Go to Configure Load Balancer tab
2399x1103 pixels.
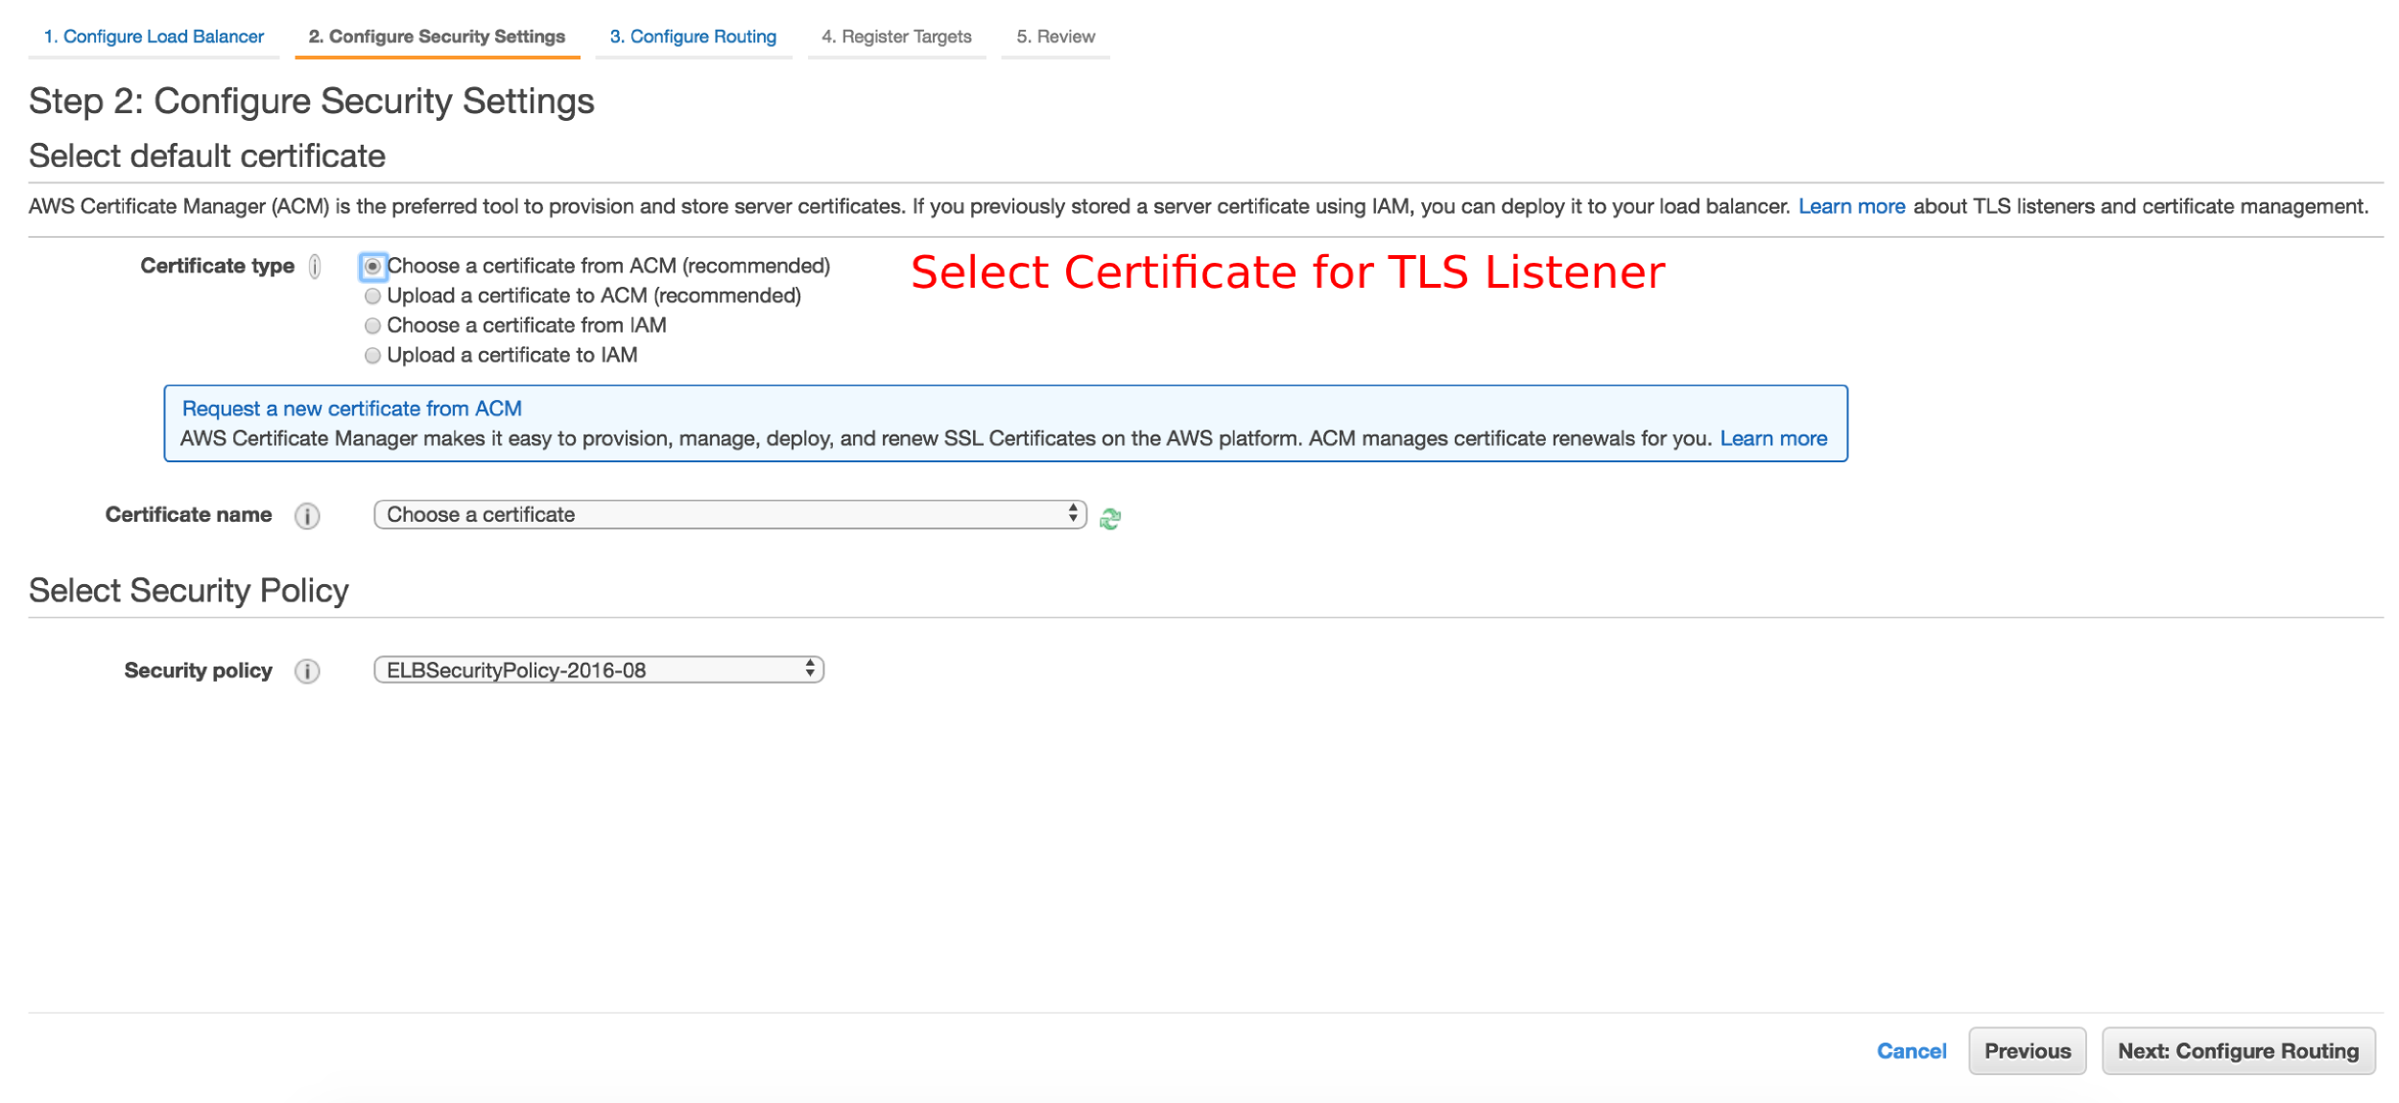pyautogui.click(x=154, y=36)
